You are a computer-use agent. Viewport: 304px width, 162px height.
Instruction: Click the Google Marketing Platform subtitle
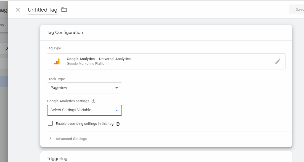pos(88,64)
